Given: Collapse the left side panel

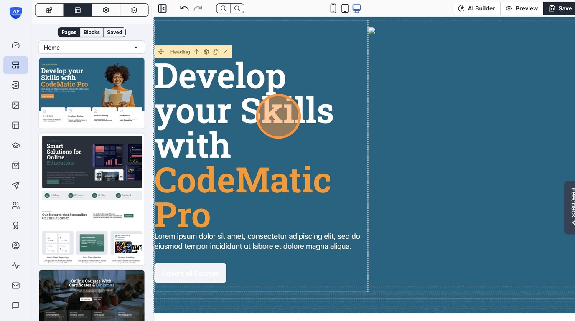Looking at the screenshot, I should click(x=163, y=8).
